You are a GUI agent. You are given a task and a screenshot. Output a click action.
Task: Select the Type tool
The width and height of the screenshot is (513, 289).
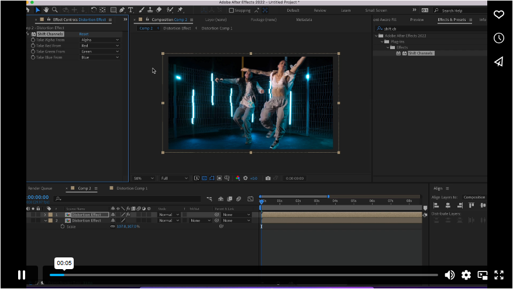coord(130,10)
